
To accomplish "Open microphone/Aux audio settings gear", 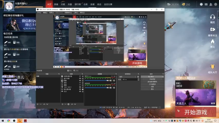I will (x=114, y=80).
